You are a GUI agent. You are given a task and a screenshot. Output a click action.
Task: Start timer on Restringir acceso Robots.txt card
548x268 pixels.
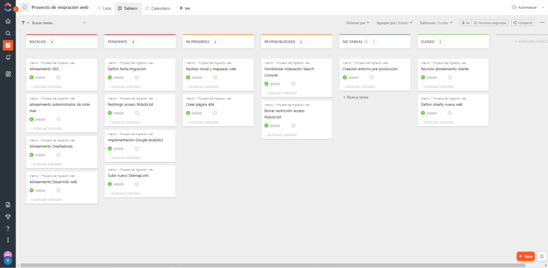110,113
